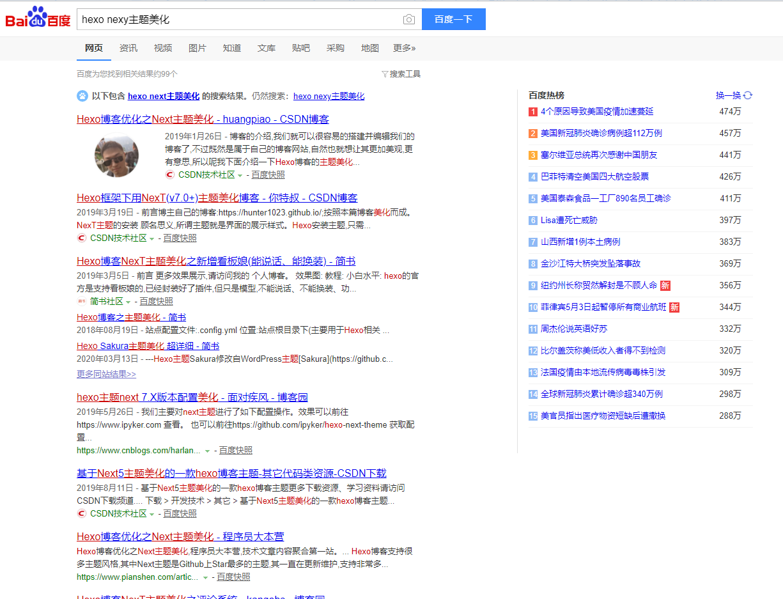783x599 pixels.
Task: Click the search query input field
Action: (x=240, y=19)
